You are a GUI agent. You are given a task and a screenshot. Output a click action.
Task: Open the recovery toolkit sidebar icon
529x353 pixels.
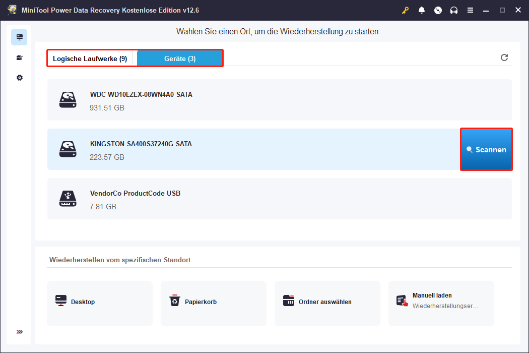(19, 57)
